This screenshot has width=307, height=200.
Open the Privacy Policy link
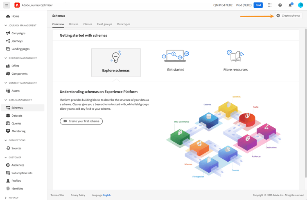pos(78,195)
